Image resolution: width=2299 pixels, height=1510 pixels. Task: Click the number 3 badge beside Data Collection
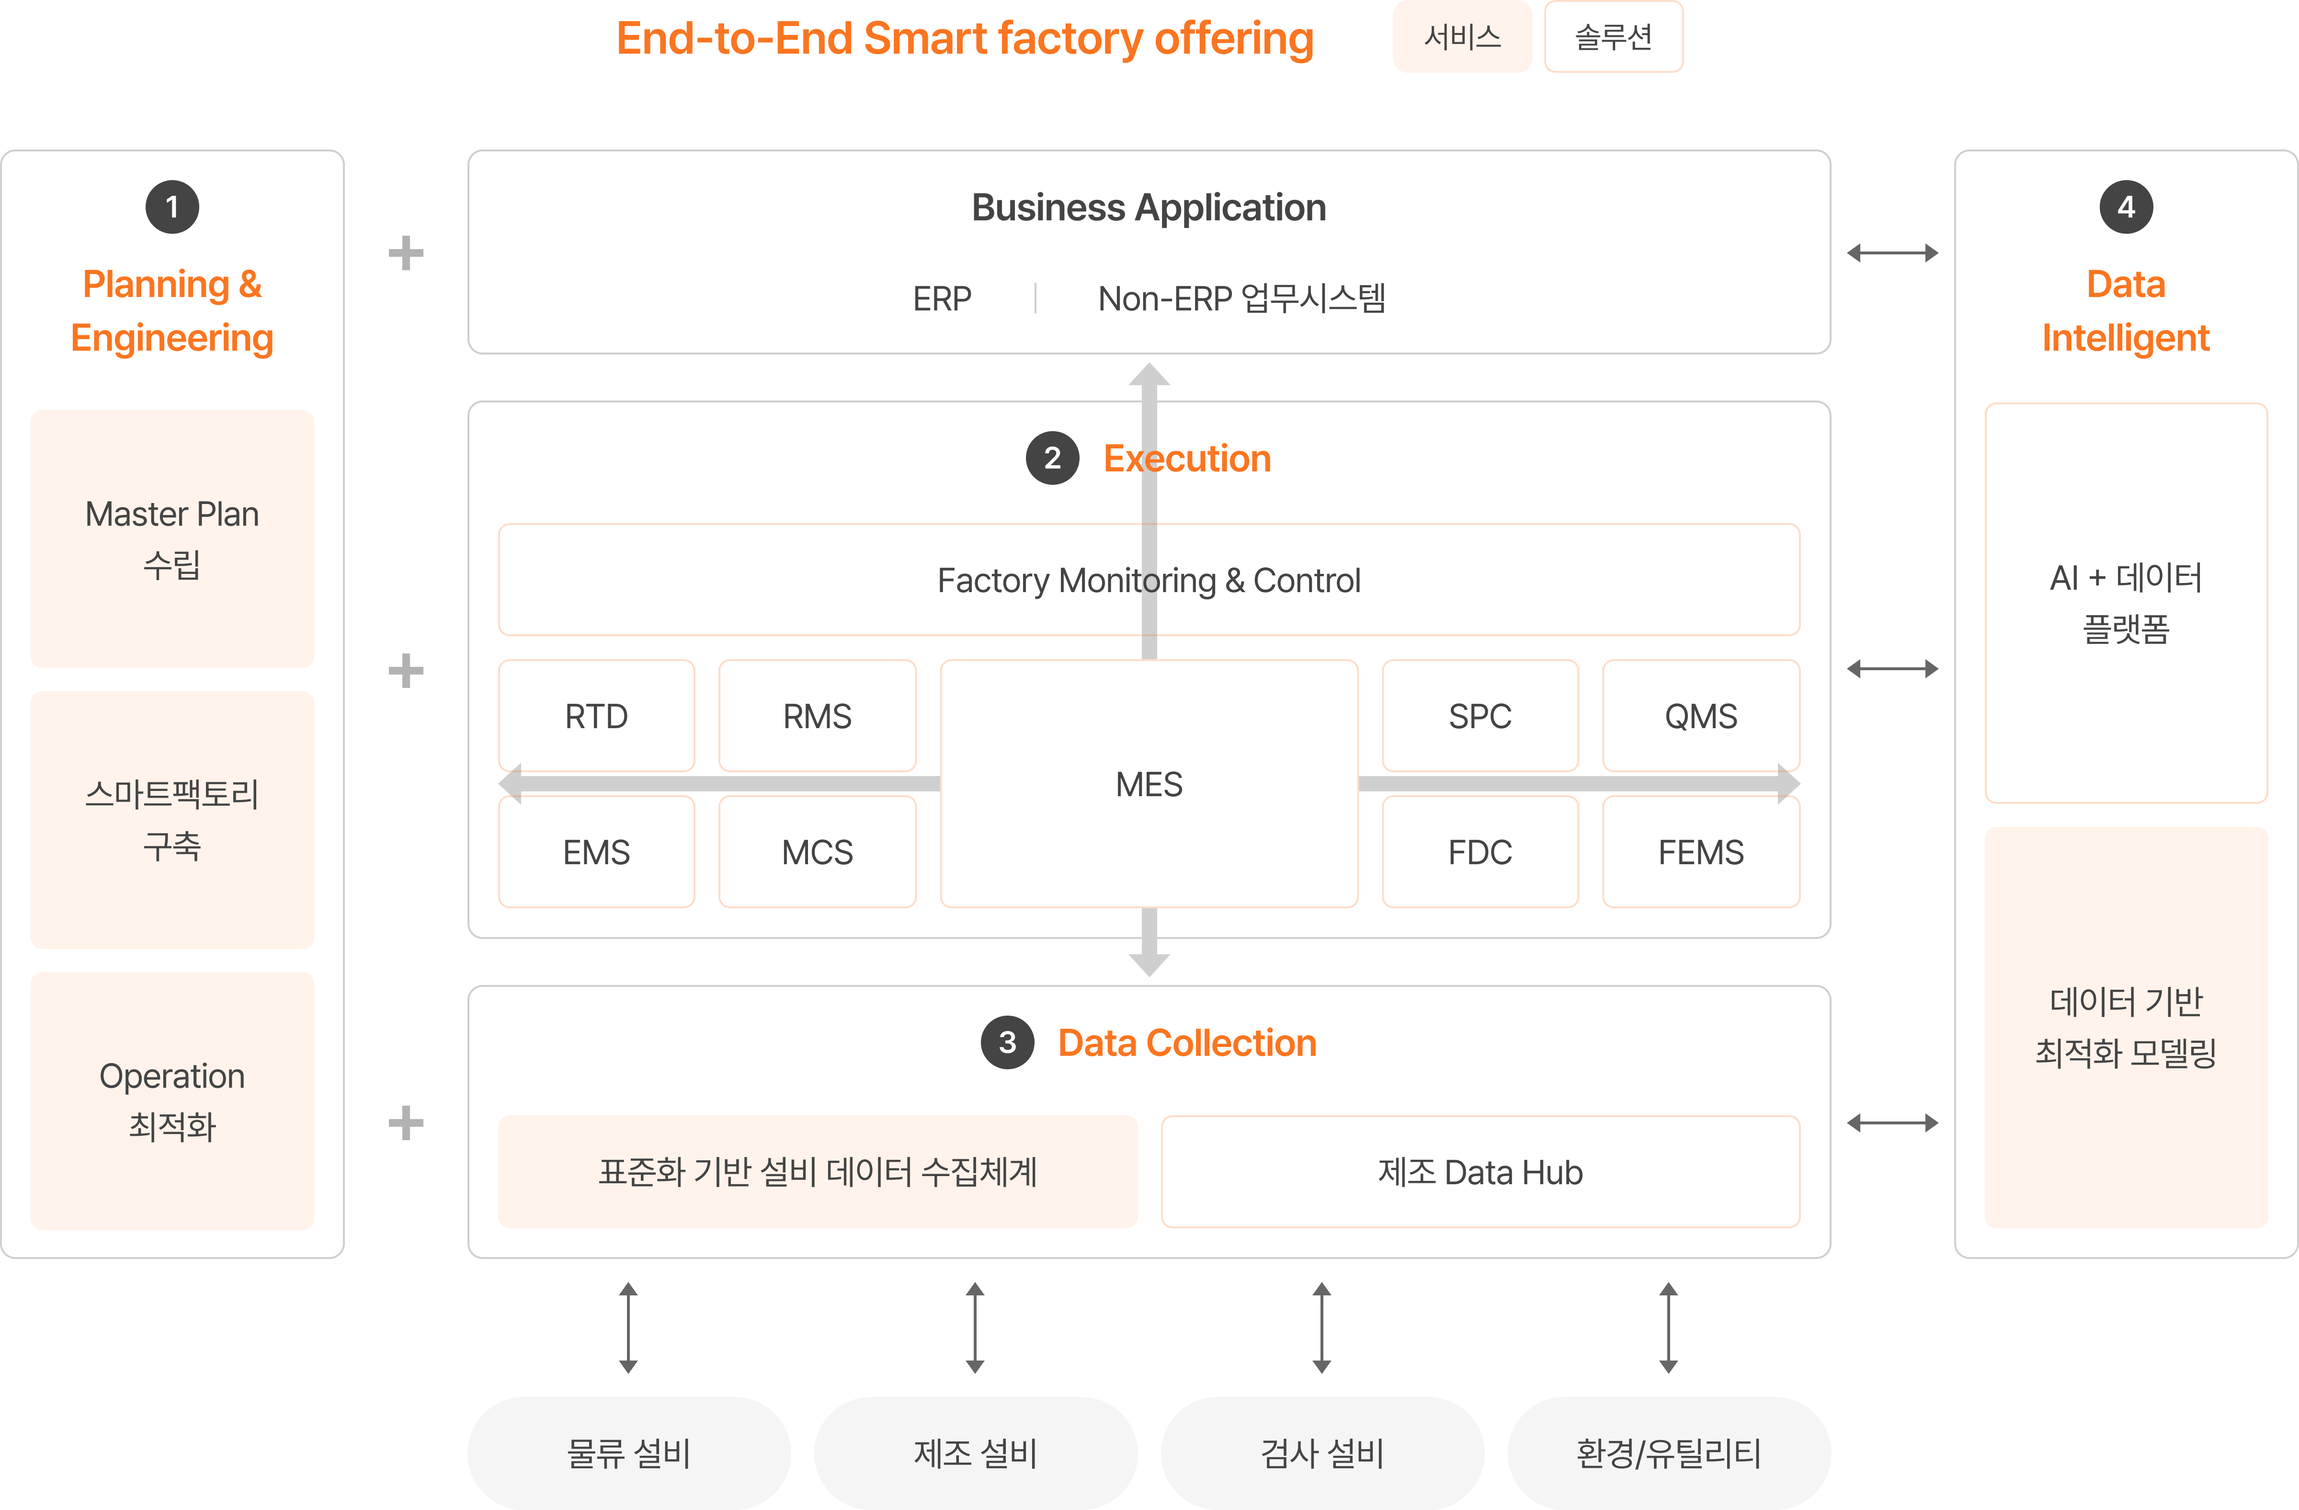pos(1007,1042)
